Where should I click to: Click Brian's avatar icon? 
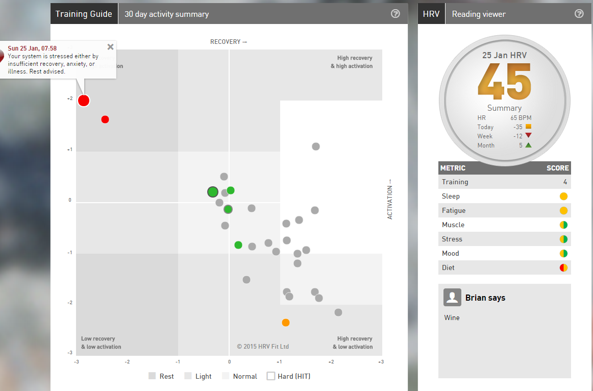(x=452, y=297)
